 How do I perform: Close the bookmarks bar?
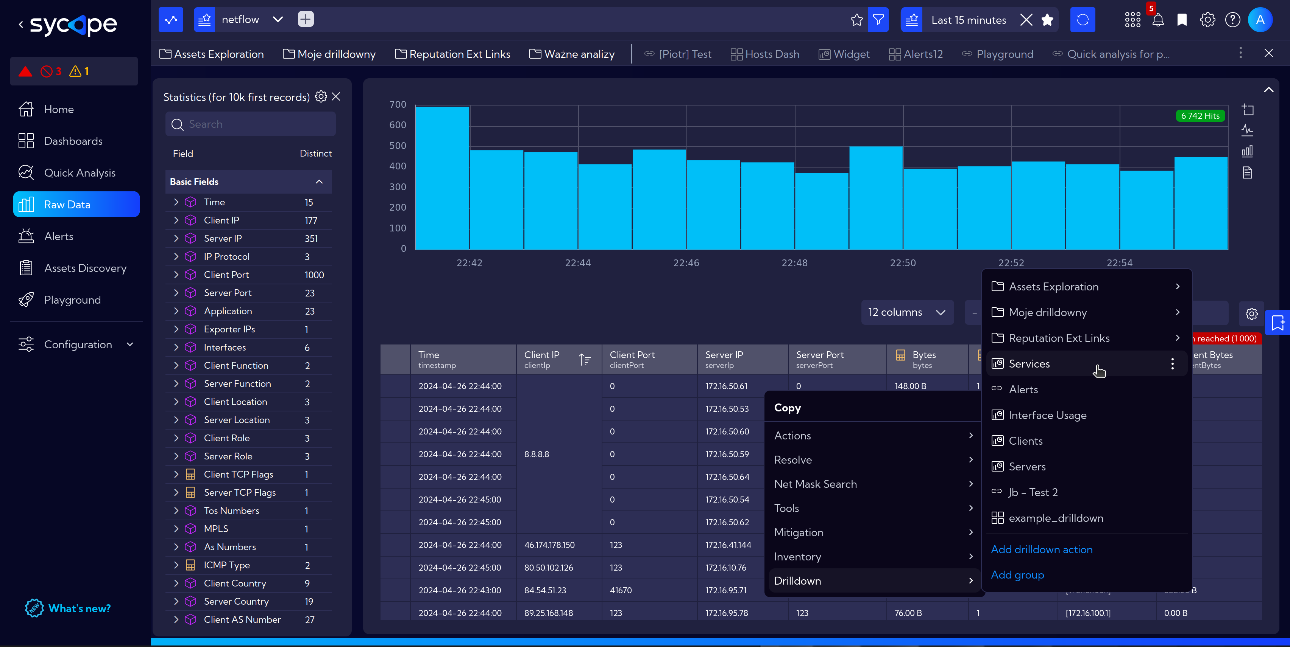1268,53
